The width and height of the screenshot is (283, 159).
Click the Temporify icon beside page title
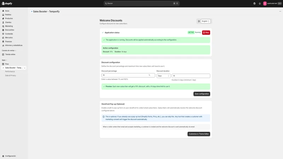pos(31,11)
